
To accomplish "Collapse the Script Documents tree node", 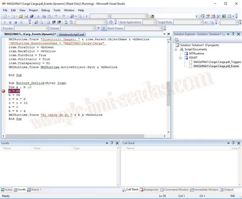I will click(x=176, y=49).
